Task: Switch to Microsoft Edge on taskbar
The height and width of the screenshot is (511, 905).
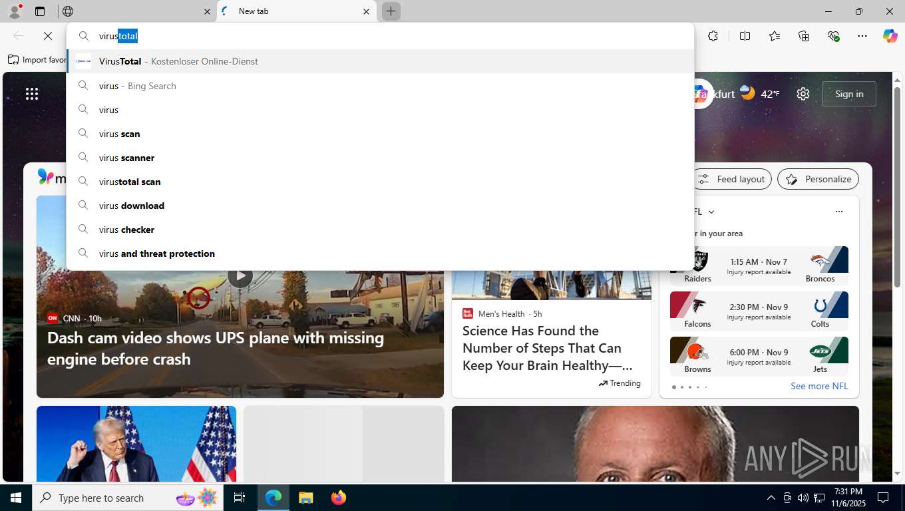Action: [273, 498]
